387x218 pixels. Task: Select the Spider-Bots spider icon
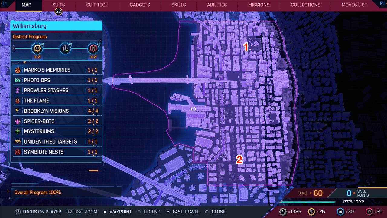pyautogui.click(x=18, y=121)
